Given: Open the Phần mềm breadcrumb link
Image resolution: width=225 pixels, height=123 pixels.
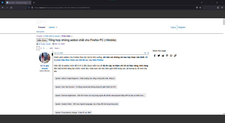Looking at the screenshot, I should (66, 36).
